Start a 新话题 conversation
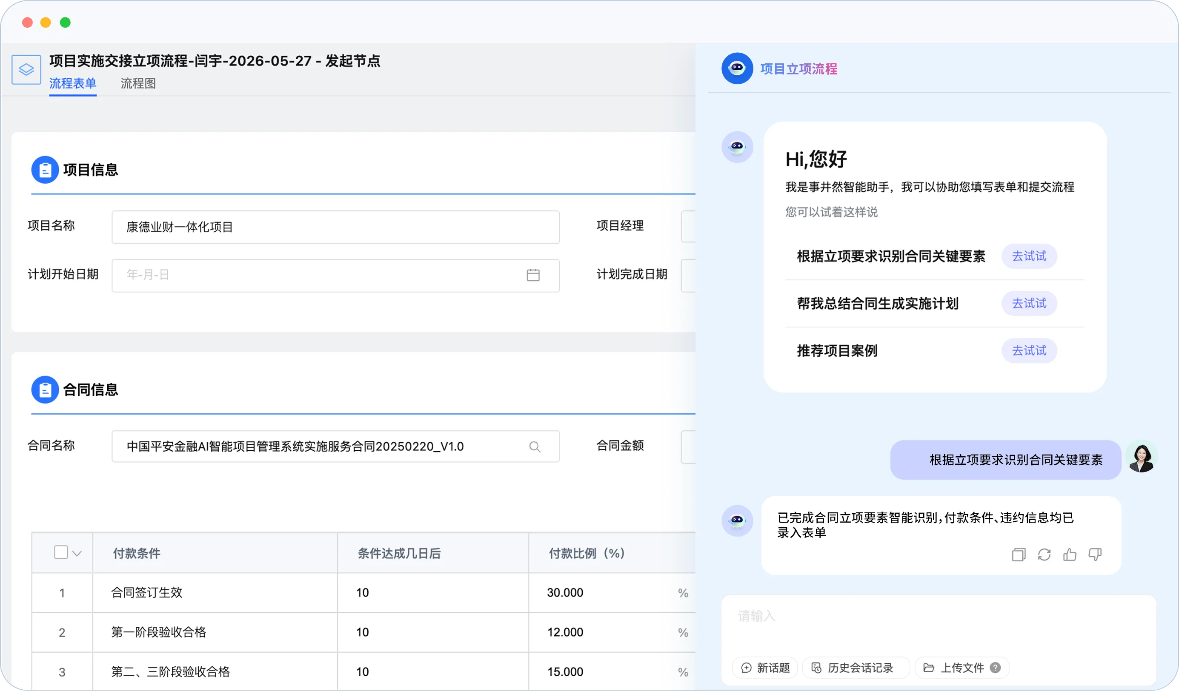1179x691 pixels. [x=765, y=668]
